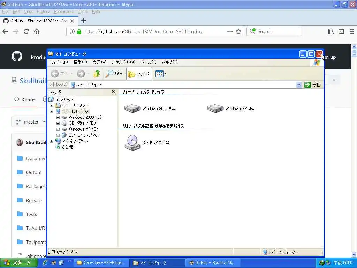Viewport: 357px width, 268px height.
Task: Open the GitHub Code tab
Action: click(24, 99)
